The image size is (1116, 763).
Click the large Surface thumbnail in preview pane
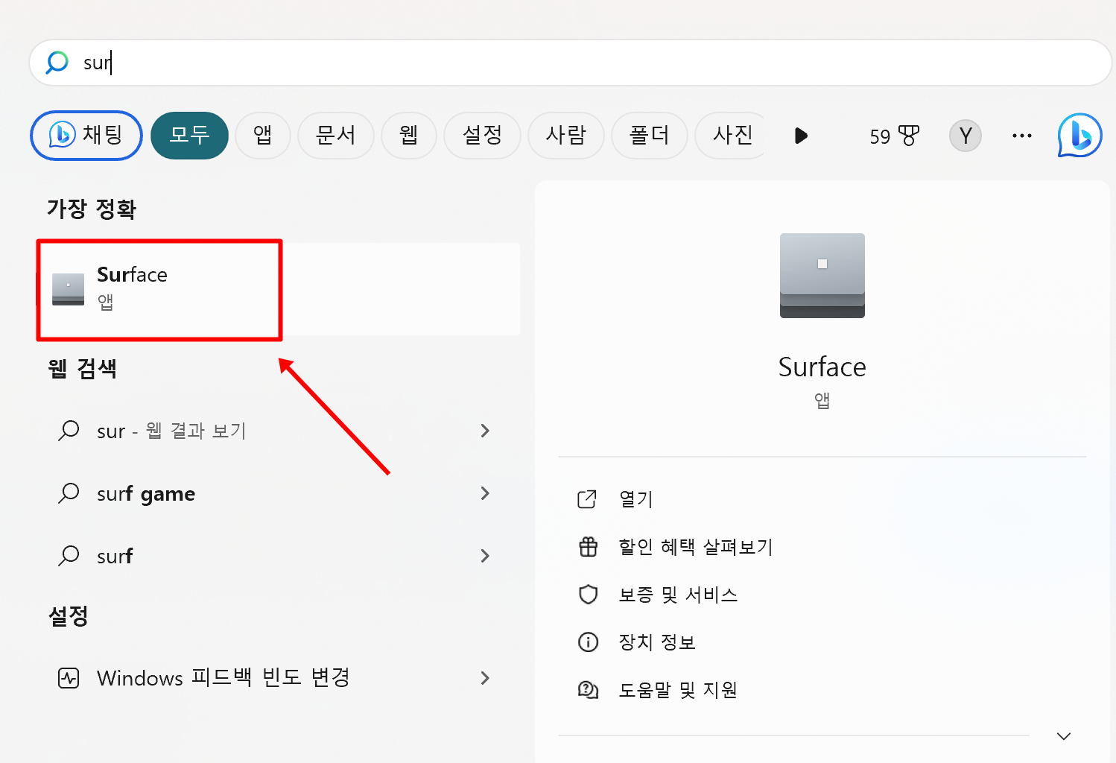tap(822, 276)
